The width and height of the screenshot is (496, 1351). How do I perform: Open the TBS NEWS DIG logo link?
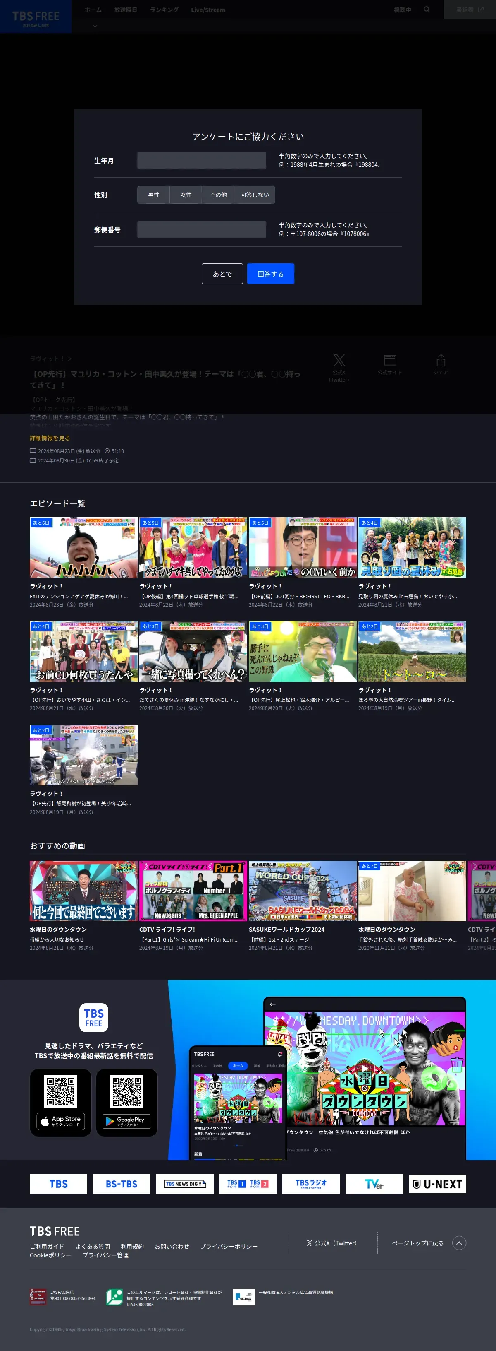(185, 1184)
